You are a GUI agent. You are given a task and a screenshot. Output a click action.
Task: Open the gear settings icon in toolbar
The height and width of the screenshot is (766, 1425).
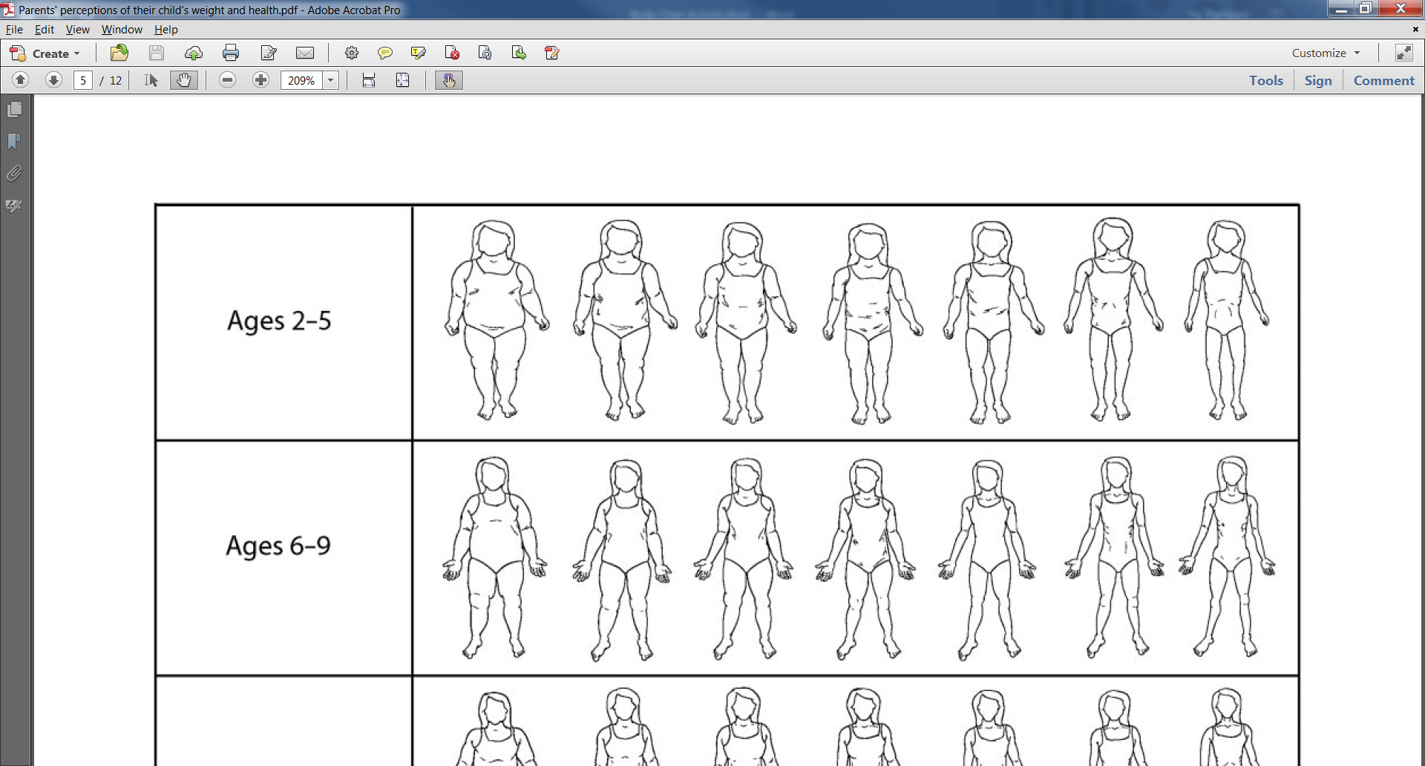[352, 53]
